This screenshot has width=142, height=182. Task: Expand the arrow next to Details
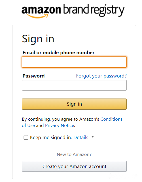93,137
